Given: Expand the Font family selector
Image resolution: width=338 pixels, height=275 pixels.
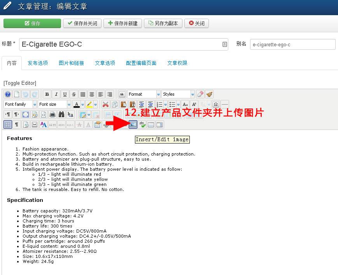Looking at the screenshot, I should point(19,104).
